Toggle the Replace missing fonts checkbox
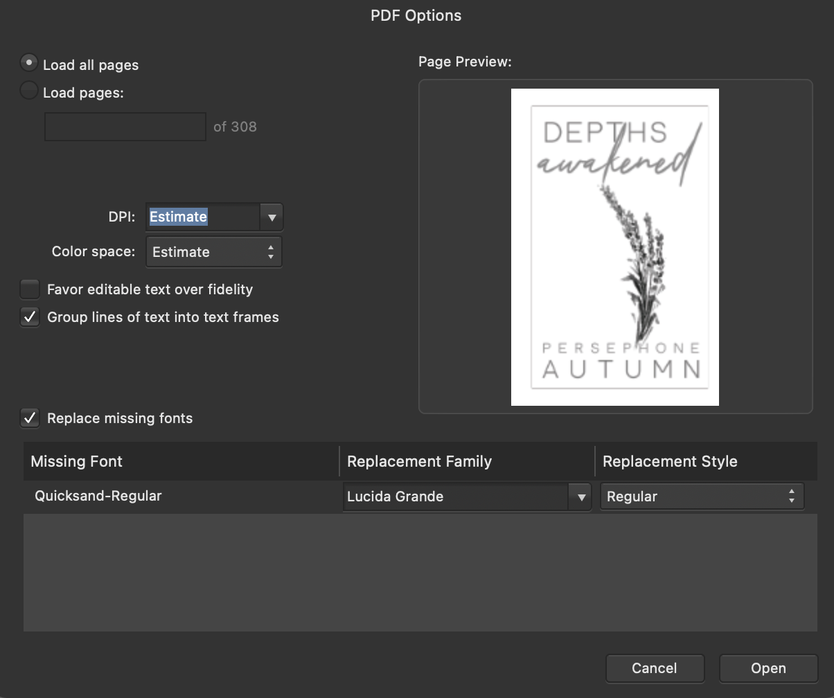 (30, 418)
